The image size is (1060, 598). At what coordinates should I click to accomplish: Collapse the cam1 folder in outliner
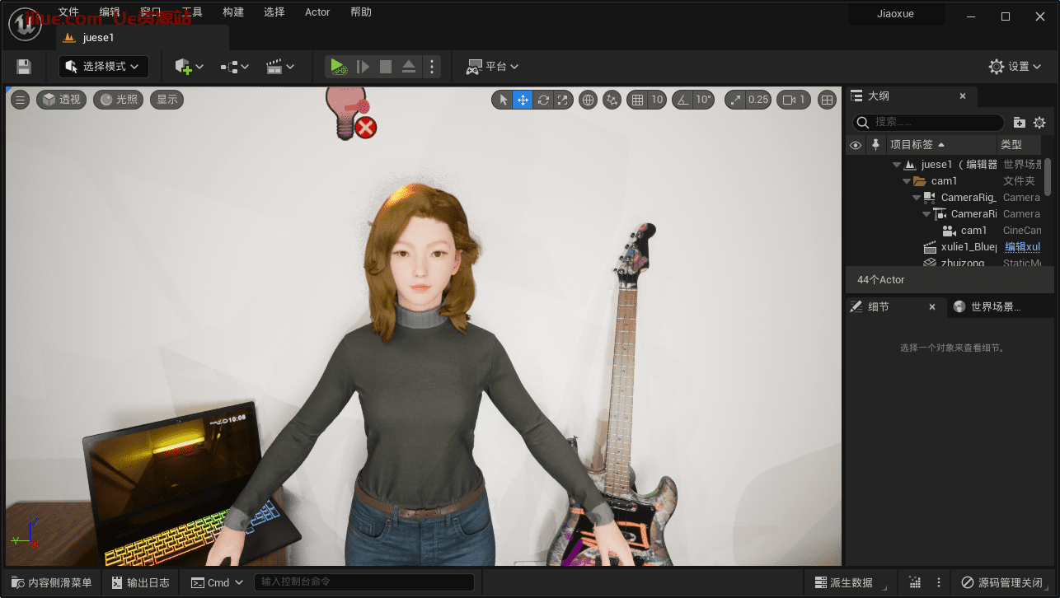point(908,181)
